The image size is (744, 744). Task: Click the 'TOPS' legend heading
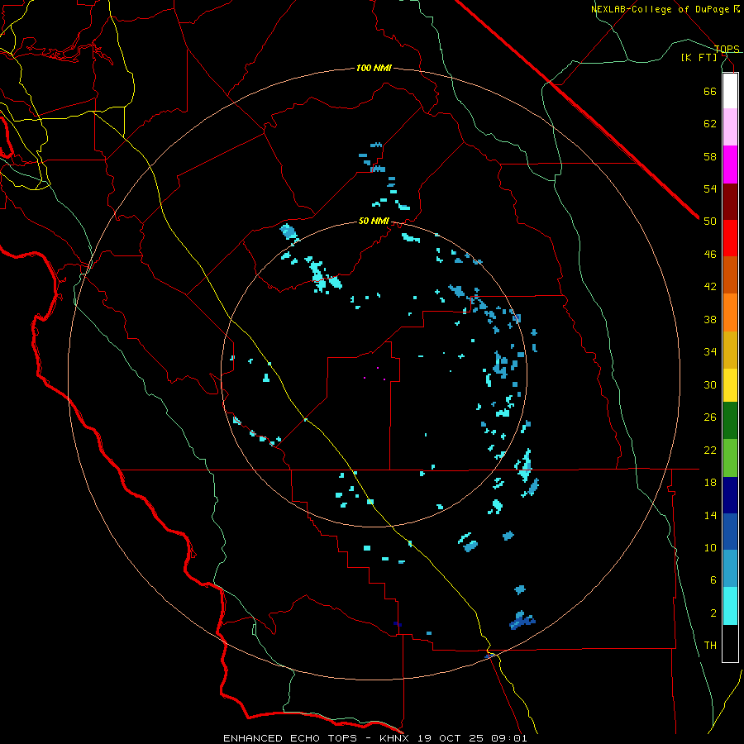coord(727,49)
